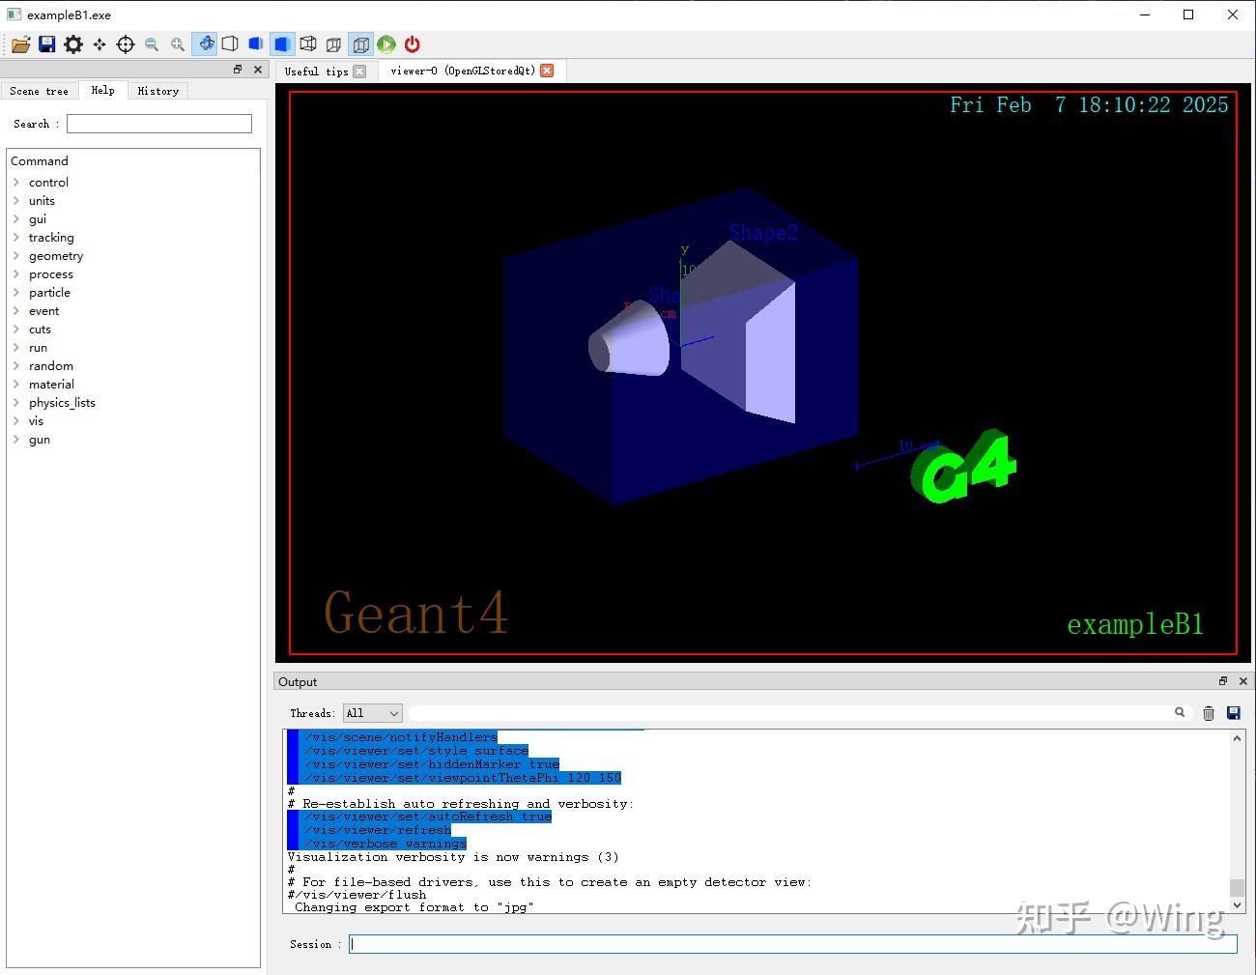Clear output with the trash button
Viewport: 1256px width, 975px height.
(x=1208, y=713)
